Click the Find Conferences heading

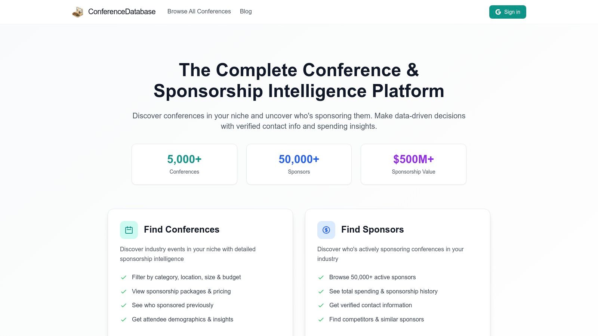[182, 230]
